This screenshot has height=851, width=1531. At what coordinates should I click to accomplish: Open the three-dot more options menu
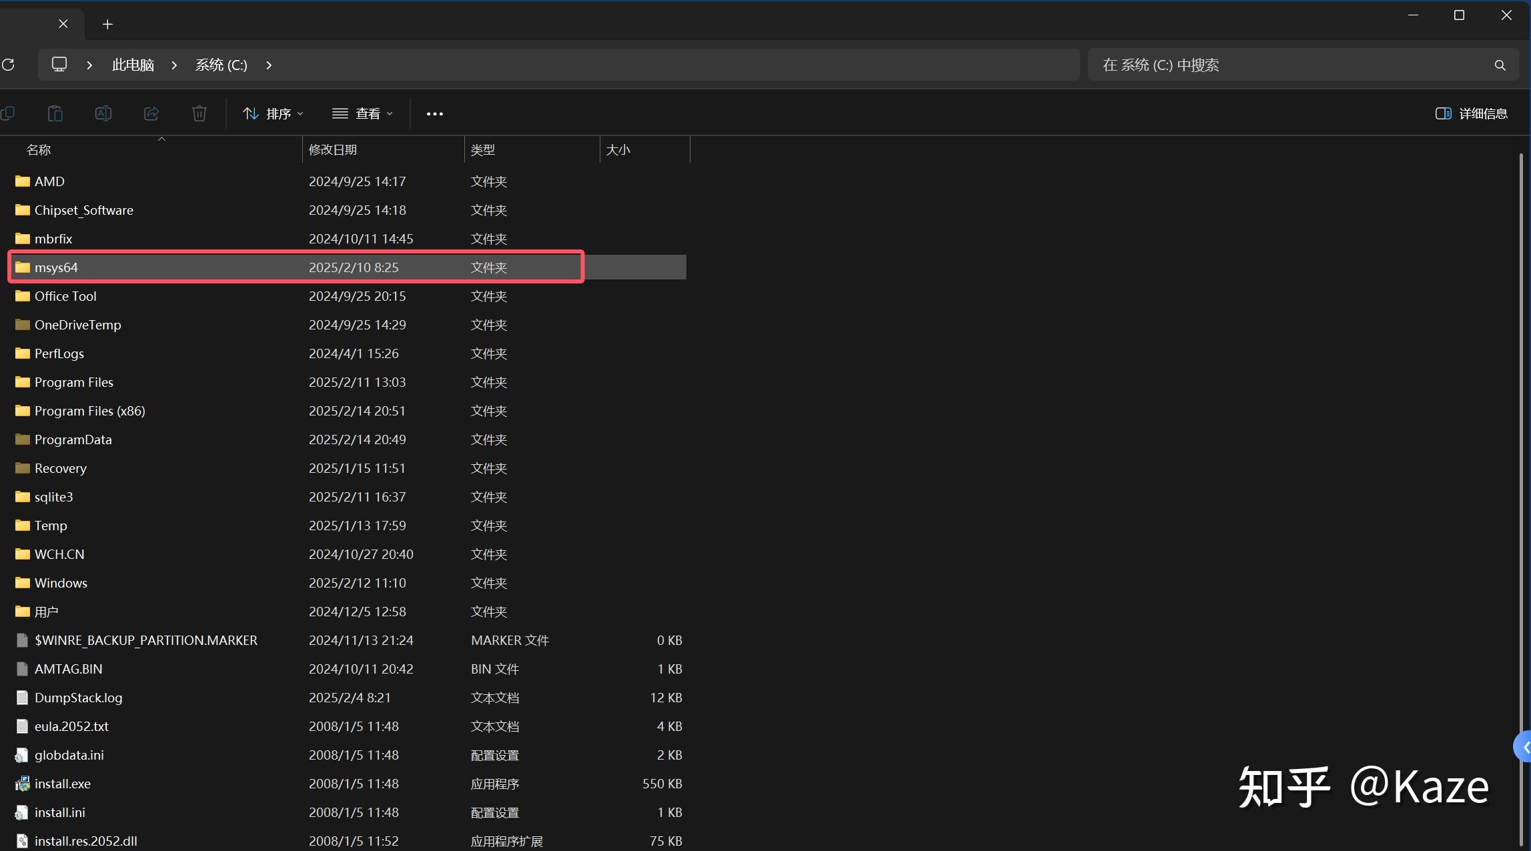click(x=434, y=114)
